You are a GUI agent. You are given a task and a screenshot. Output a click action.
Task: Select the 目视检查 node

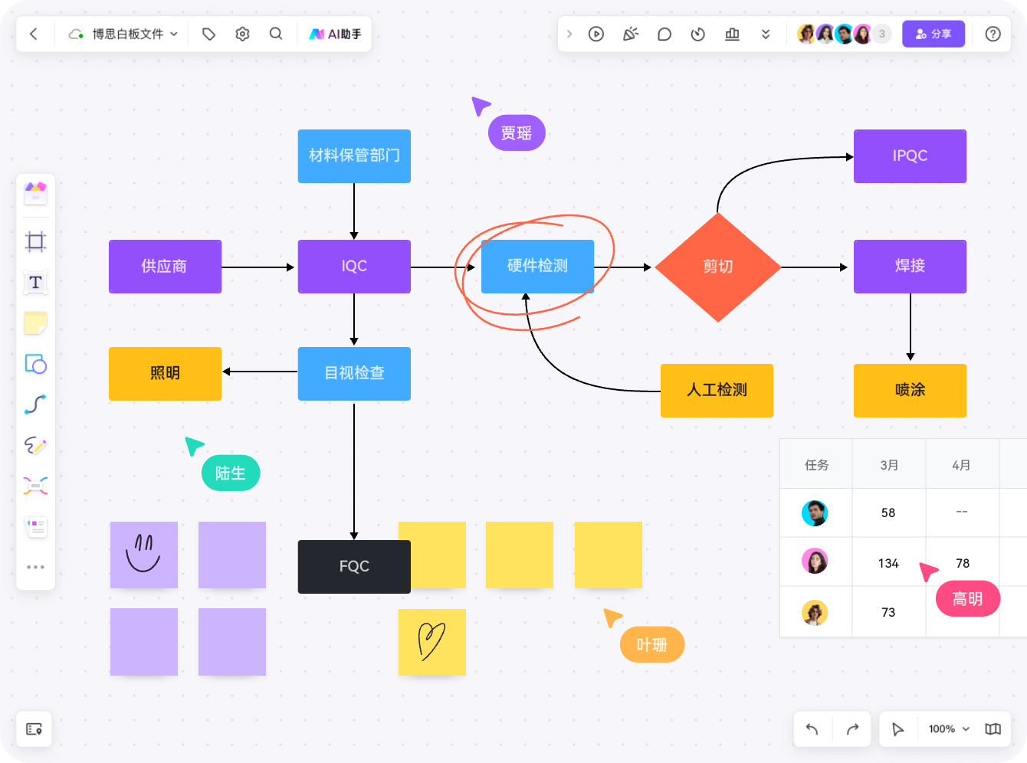(354, 373)
